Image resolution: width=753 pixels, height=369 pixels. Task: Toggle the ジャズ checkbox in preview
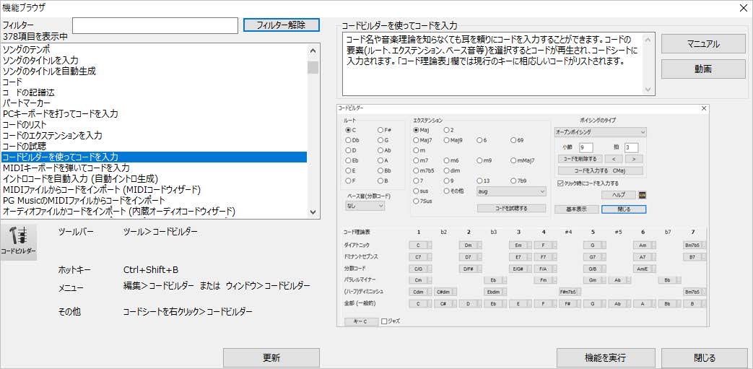point(384,321)
